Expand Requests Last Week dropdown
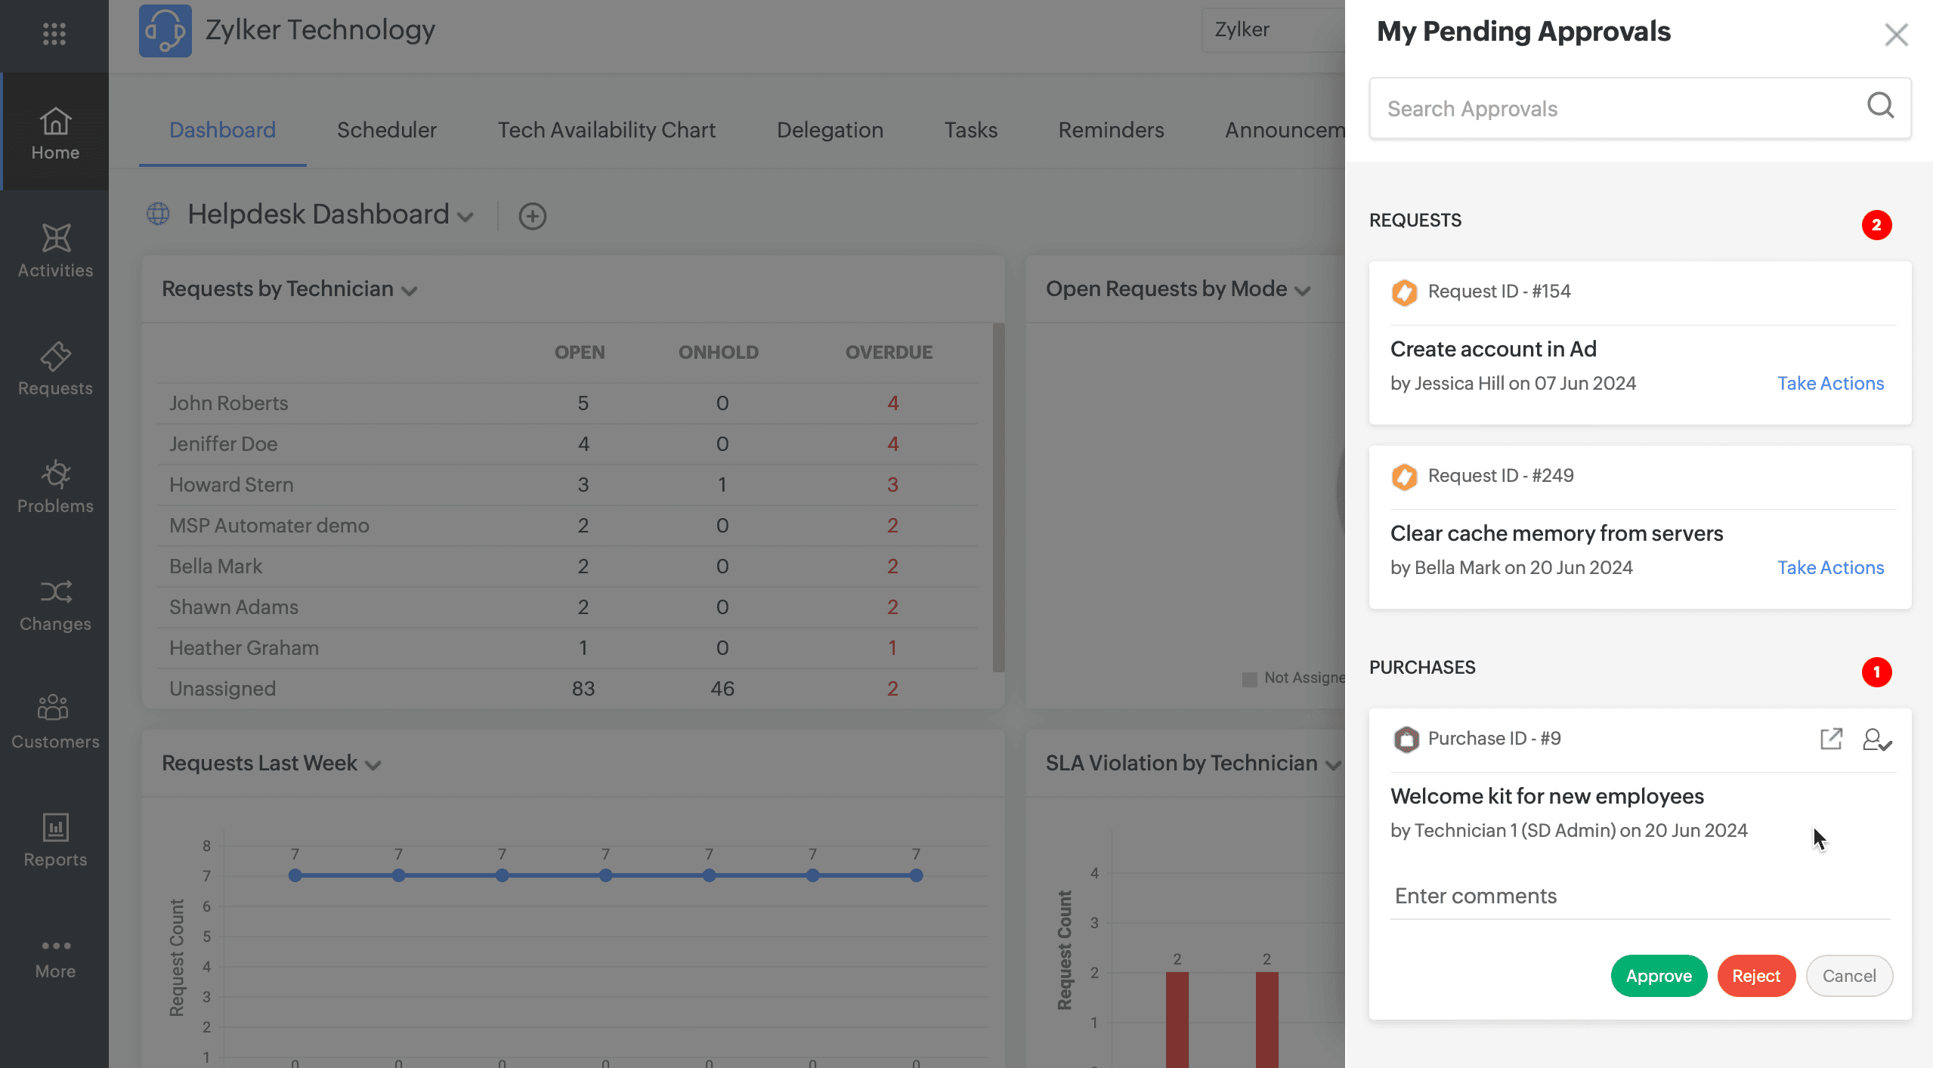1933x1068 pixels. [373, 766]
